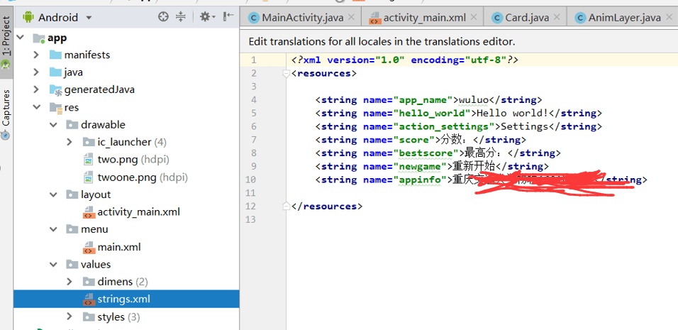Click the score string name on line 7
Screen dimensions: 678x330
(x=413, y=140)
